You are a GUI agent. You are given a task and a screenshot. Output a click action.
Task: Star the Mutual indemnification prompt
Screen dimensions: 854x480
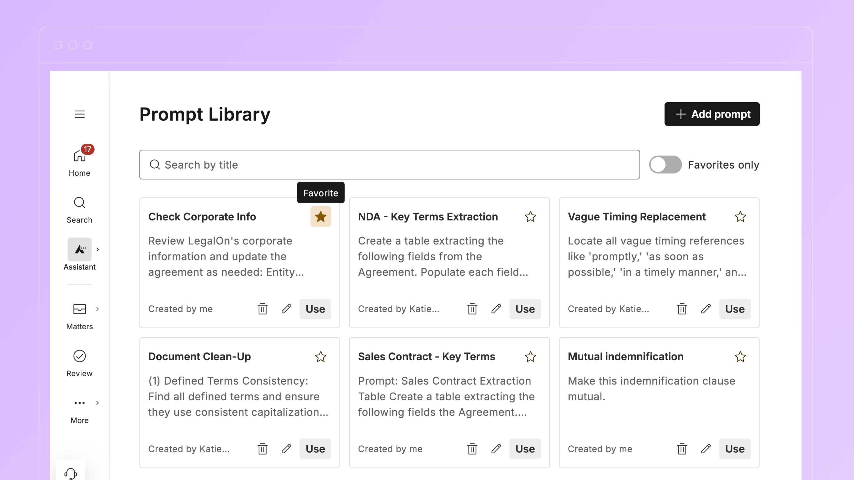coord(740,357)
